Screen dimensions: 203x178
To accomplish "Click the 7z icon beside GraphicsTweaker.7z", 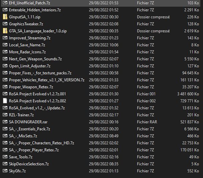I will tap(5, 24).
